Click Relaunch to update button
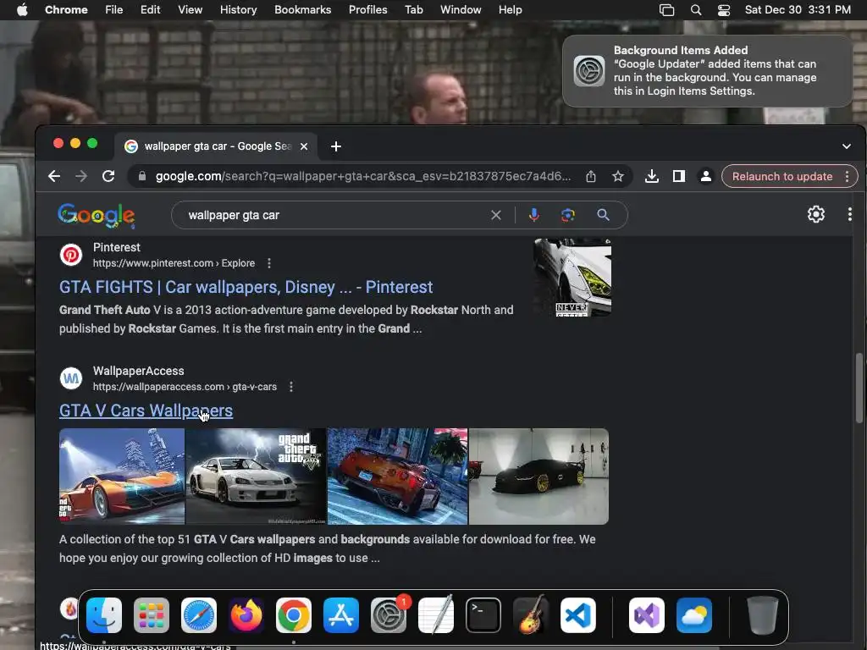Image resolution: width=867 pixels, height=650 pixels. [x=781, y=176]
